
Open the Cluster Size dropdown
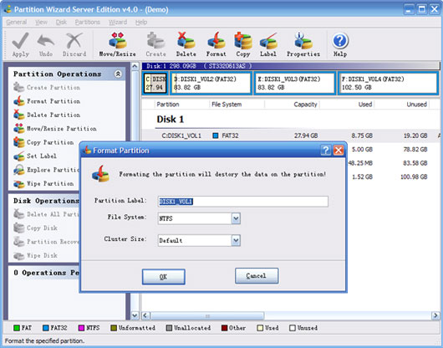(236, 240)
